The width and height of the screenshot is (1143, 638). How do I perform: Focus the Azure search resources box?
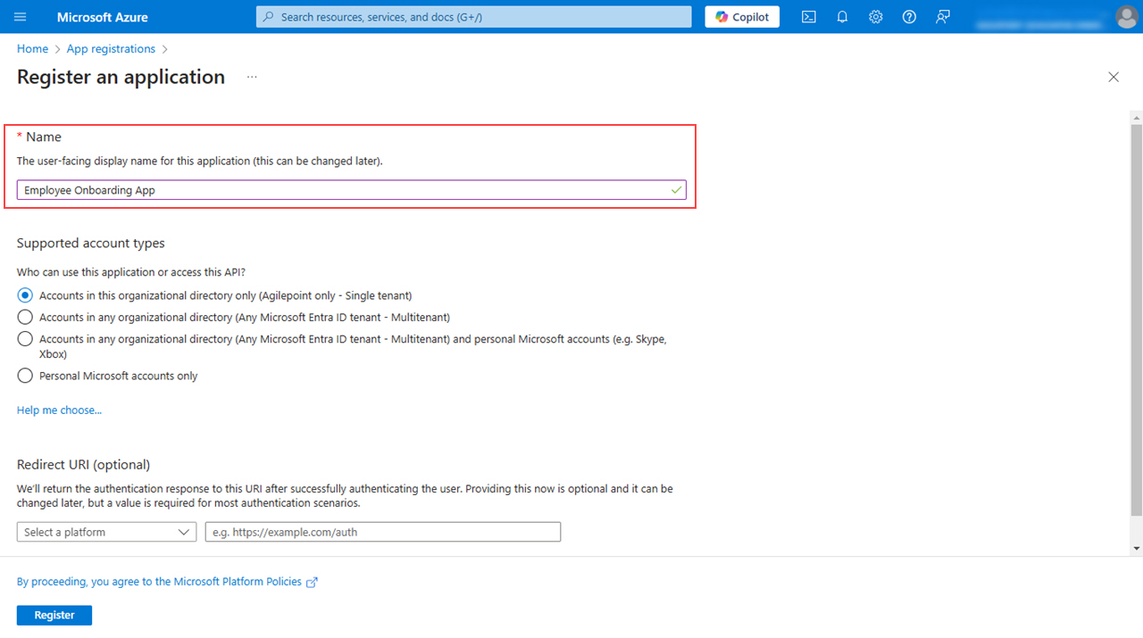(474, 17)
